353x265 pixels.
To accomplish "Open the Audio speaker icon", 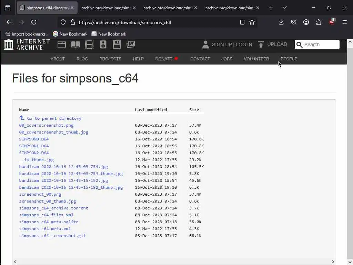I will 103,45.
